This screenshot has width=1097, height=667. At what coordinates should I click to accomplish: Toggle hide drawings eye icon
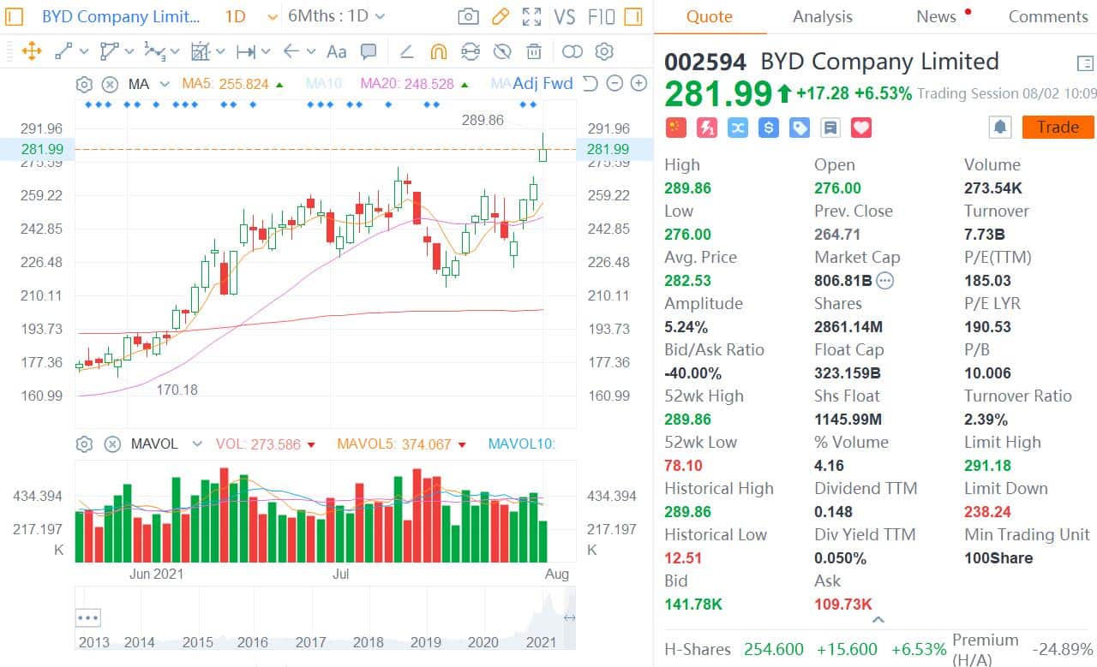coord(503,51)
